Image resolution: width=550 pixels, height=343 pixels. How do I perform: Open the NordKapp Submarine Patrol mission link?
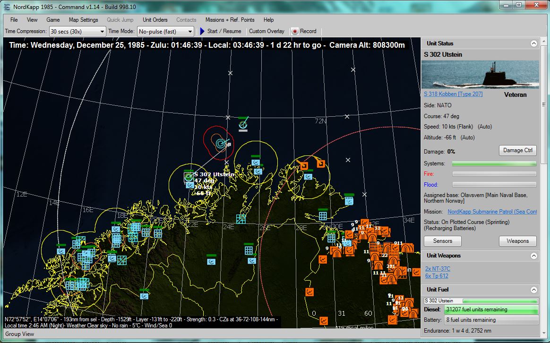[x=492, y=212]
